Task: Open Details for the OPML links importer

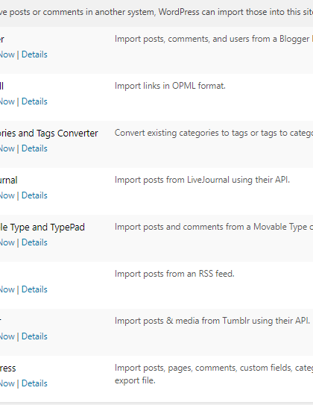Action: [x=34, y=101]
